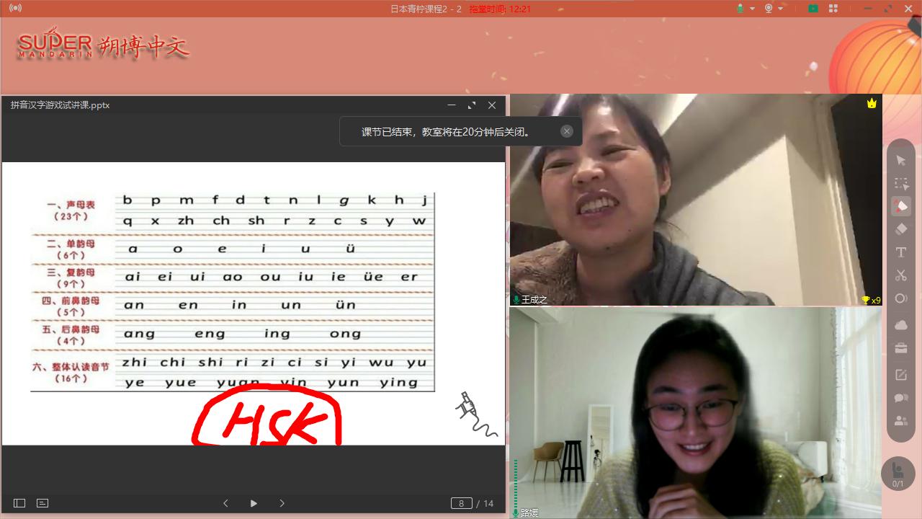This screenshot has width=922, height=519.
Task: Select 王成之 video feed
Action: tap(696, 200)
